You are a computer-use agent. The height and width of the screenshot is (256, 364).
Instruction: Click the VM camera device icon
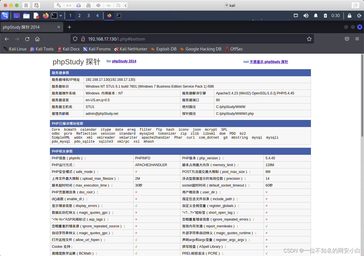pyautogui.click(x=89, y=5)
